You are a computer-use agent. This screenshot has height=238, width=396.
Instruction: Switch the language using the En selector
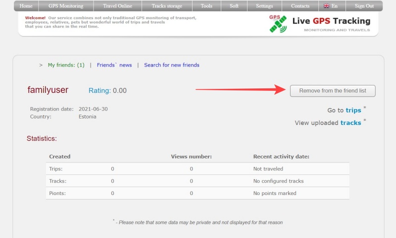pyautogui.click(x=335, y=6)
